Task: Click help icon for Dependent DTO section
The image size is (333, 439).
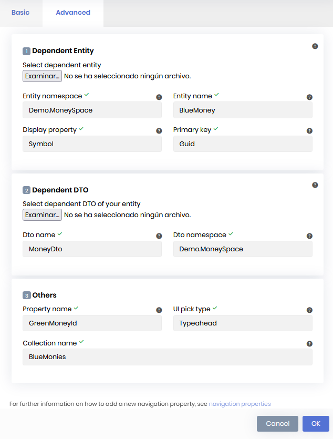Action: point(315,185)
